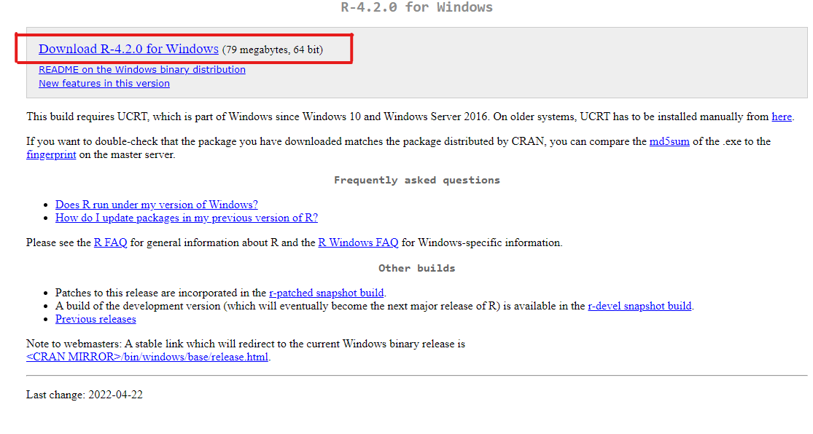The image size is (813, 434).
Task: Open the R Windows FAQ link
Action: (358, 242)
